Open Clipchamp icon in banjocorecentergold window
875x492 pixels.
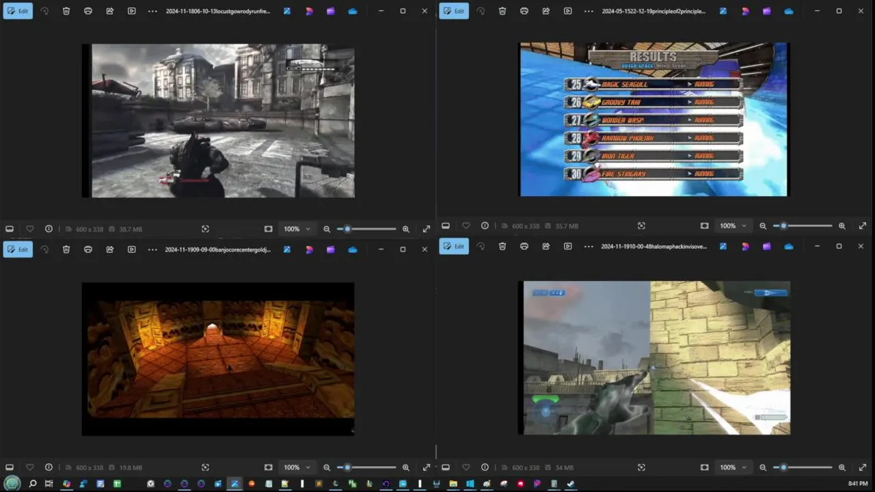coord(331,249)
